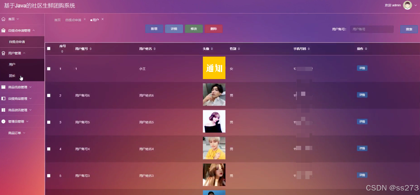420x195 pixels.
Task: Click the avatar thumbnail of 用户姓名4
Action: point(214,148)
